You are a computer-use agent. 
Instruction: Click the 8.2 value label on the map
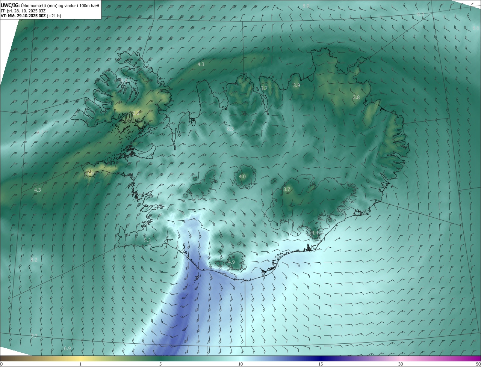tap(34, 260)
